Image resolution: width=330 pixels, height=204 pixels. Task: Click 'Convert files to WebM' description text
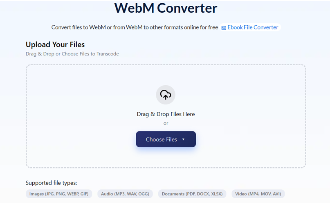(135, 27)
